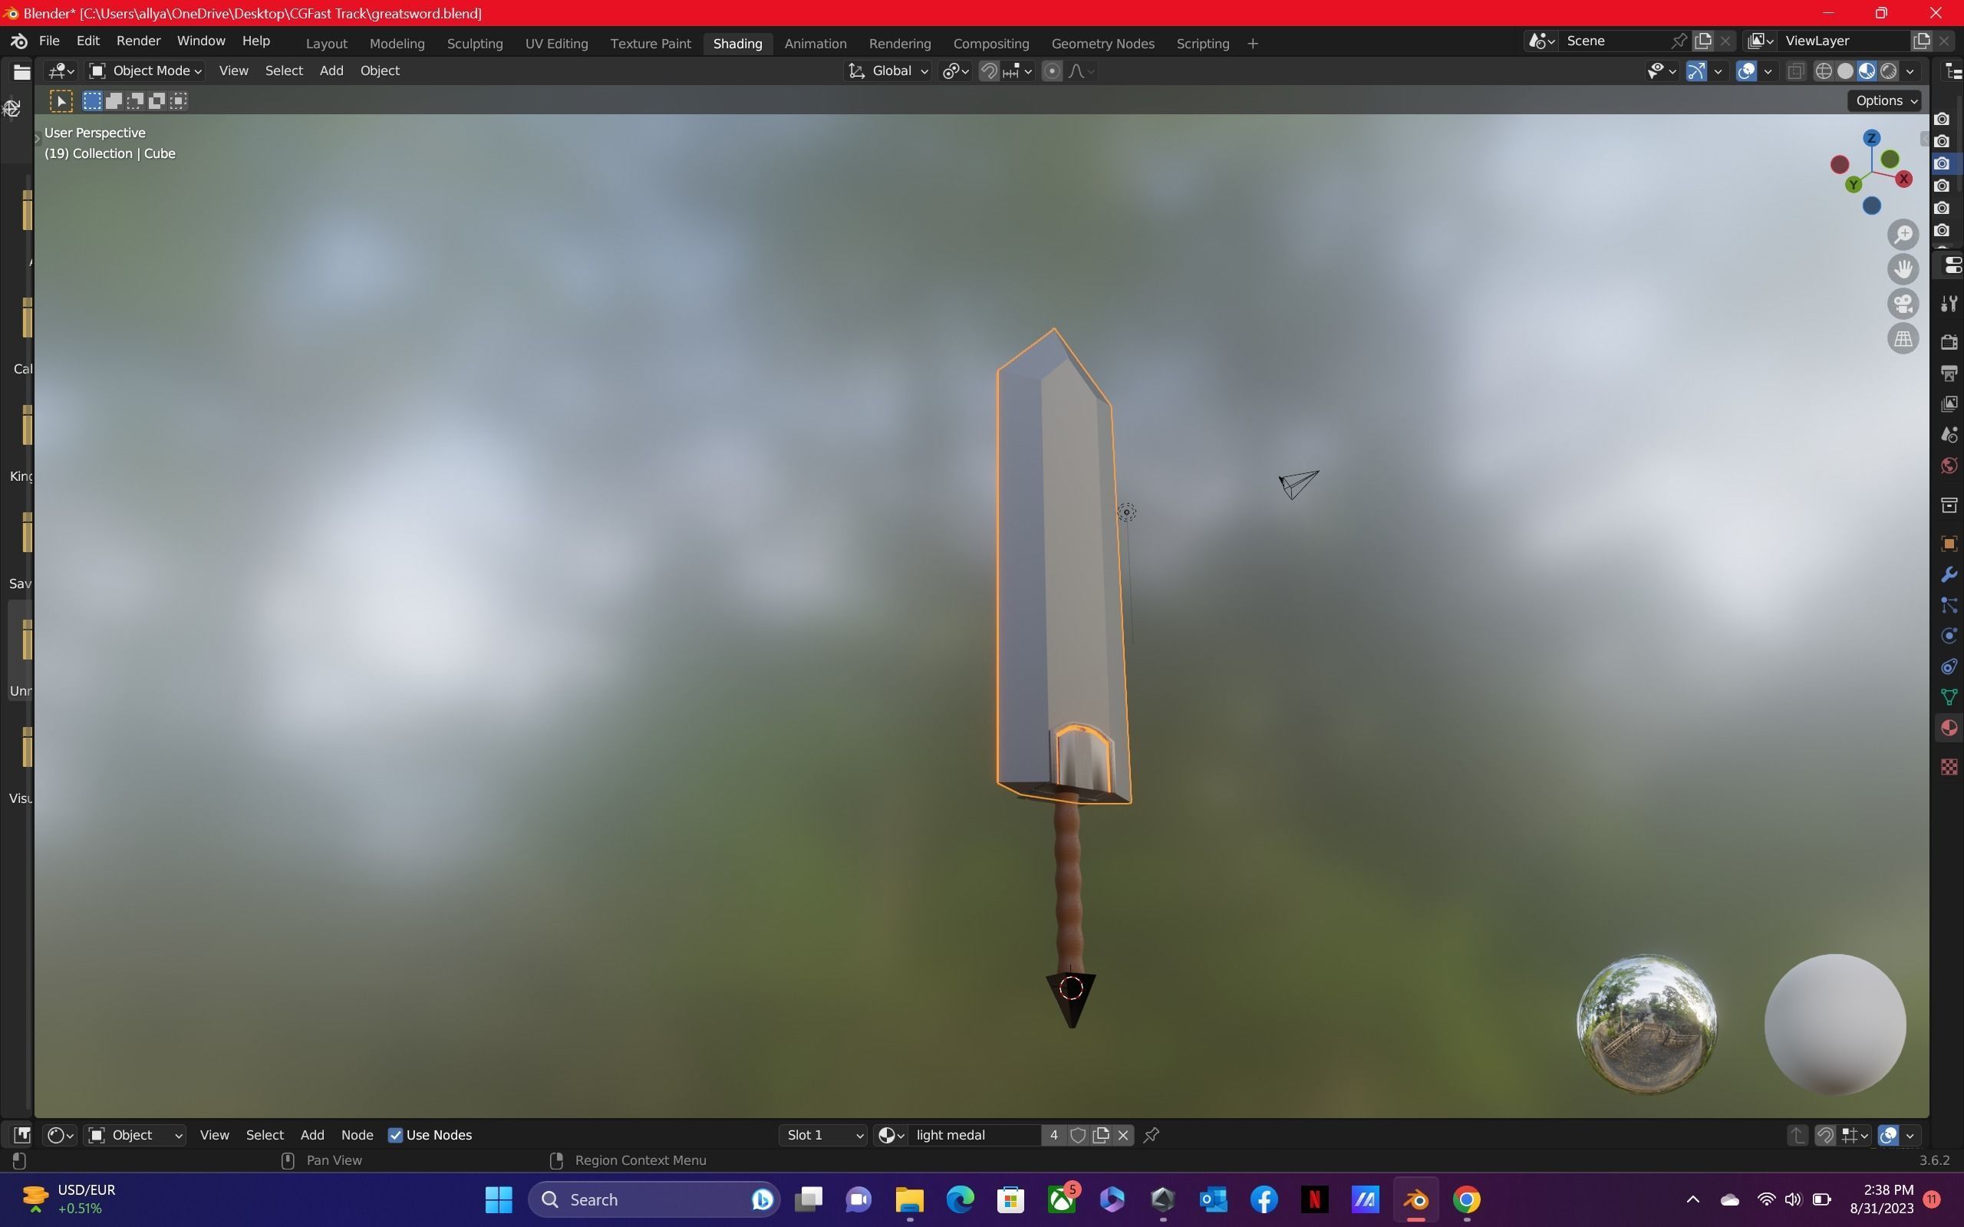Open the Tool properties tab

point(1949,304)
